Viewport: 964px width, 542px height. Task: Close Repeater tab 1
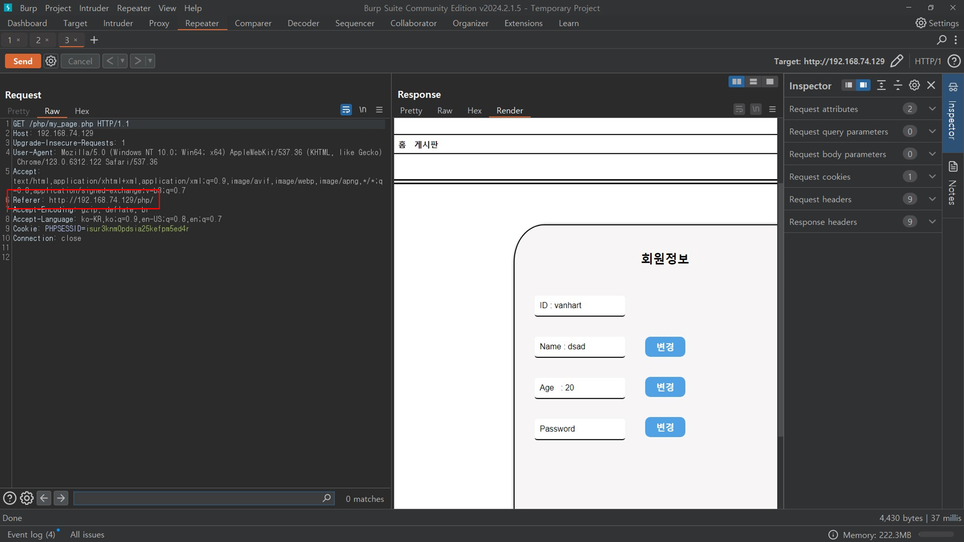18,39
